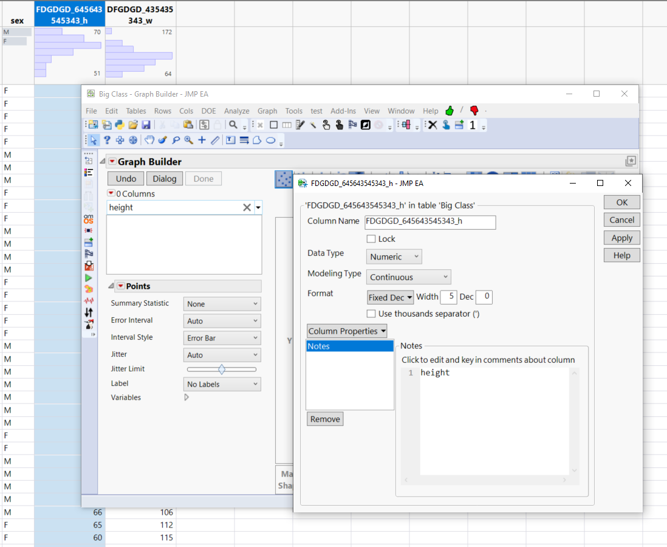This screenshot has height=547, width=667.
Task: Open the Data Type dropdown
Action: [394, 256]
